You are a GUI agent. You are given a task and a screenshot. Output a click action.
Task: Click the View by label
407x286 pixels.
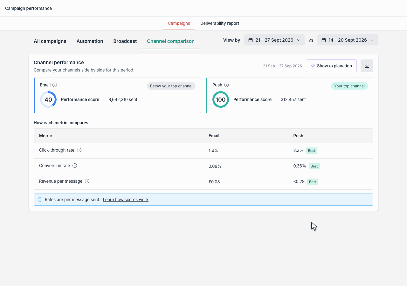232,40
